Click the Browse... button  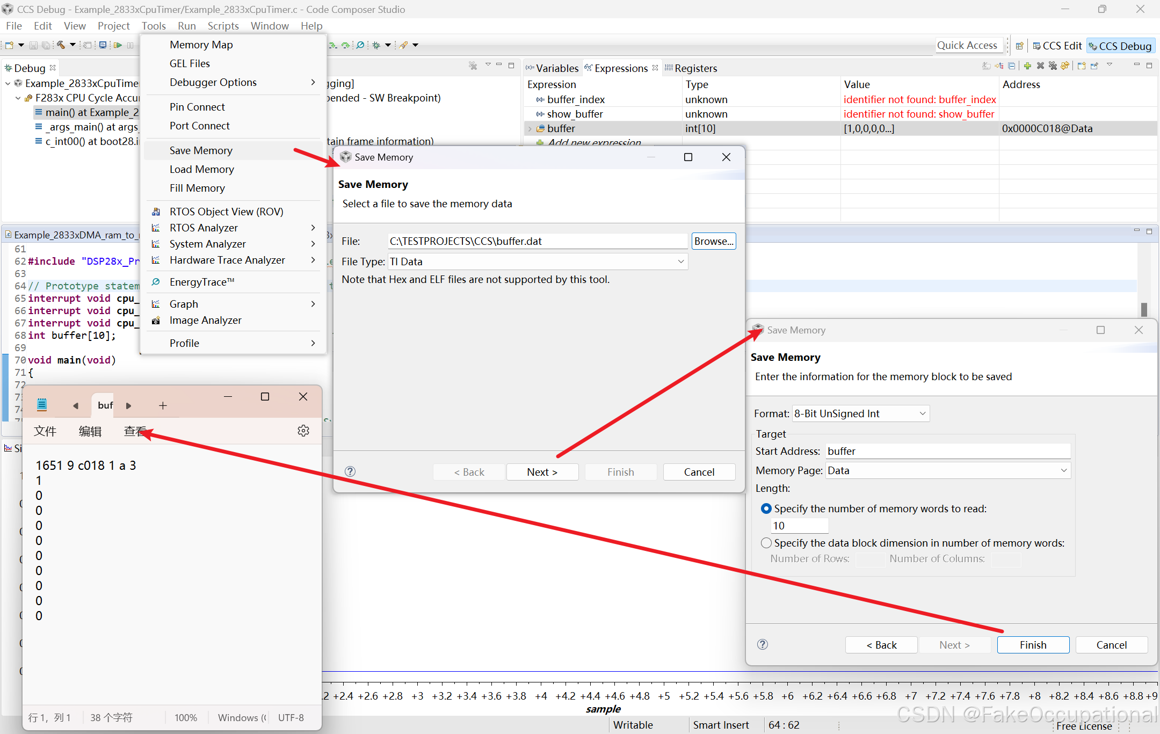click(x=713, y=241)
